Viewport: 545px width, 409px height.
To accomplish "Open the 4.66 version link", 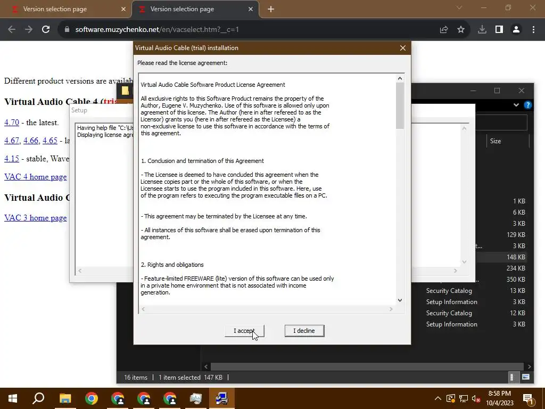I will [x=31, y=141].
